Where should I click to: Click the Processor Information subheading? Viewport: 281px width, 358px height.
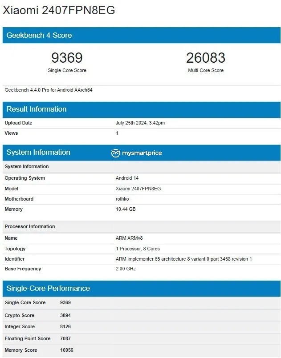click(30, 226)
